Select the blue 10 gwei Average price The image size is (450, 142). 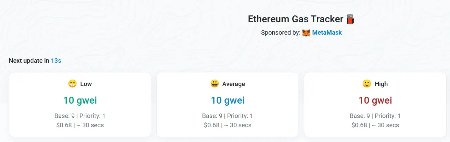pyautogui.click(x=228, y=100)
